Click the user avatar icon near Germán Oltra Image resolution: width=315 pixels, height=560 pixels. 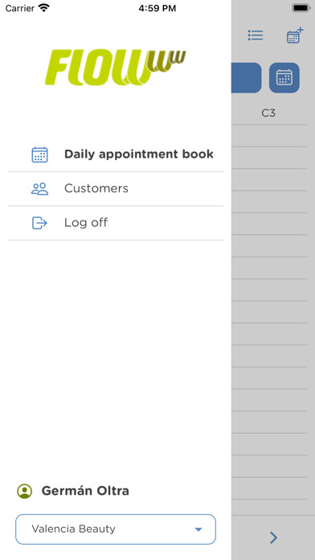click(25, 491)
